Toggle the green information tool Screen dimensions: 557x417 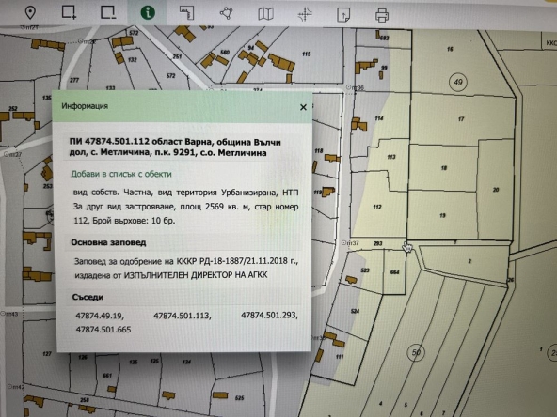[x=148, y=13]
